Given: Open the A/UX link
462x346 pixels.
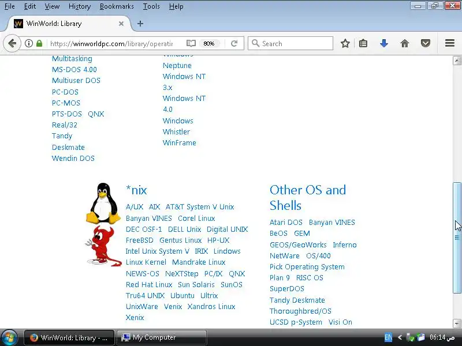Looking at the screenshot, I should [x=135, y=207].
